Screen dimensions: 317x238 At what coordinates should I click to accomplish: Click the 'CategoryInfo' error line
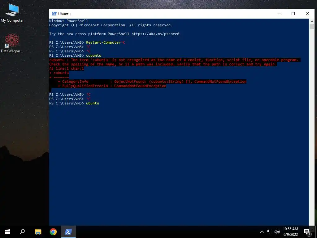[x=152, y=82]
